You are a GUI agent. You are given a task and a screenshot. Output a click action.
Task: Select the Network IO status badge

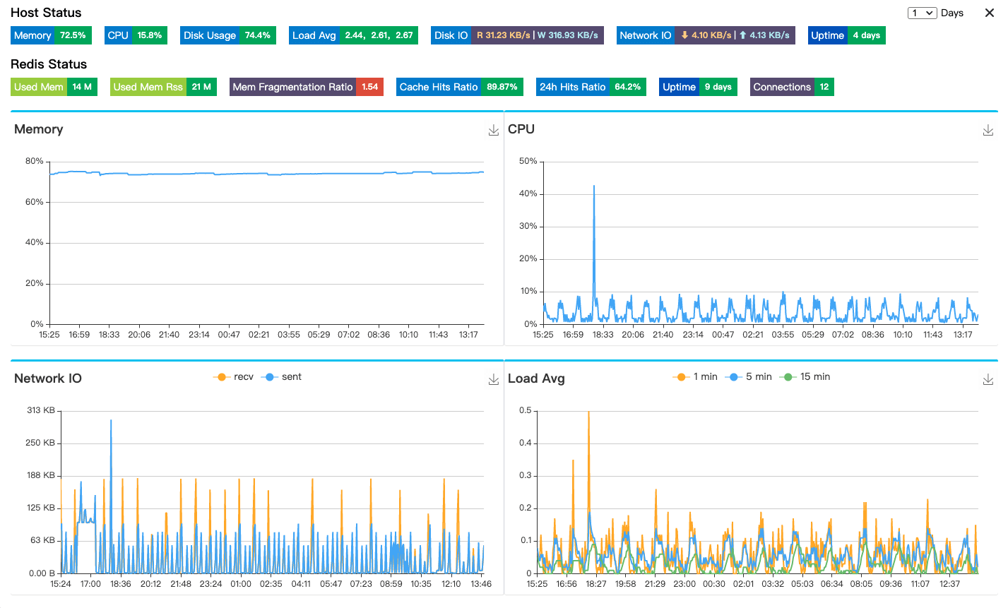[x=706, y=35]
